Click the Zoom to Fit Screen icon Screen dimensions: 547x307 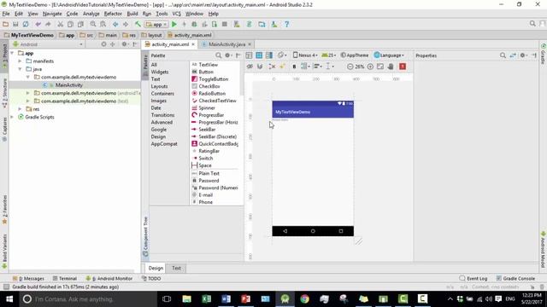(380, 67)
